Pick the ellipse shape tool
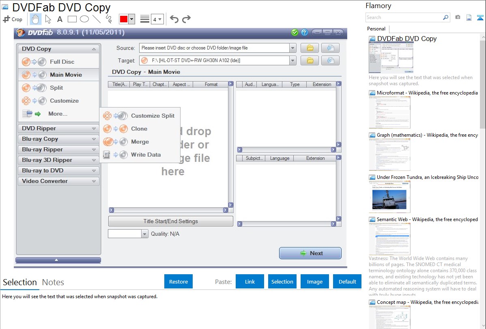The image size is (486, 329). [x=84, y=19]
